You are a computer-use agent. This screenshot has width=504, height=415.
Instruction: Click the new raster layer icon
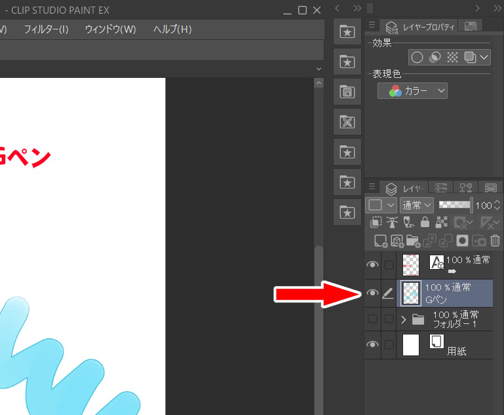(x=380, y=241)
